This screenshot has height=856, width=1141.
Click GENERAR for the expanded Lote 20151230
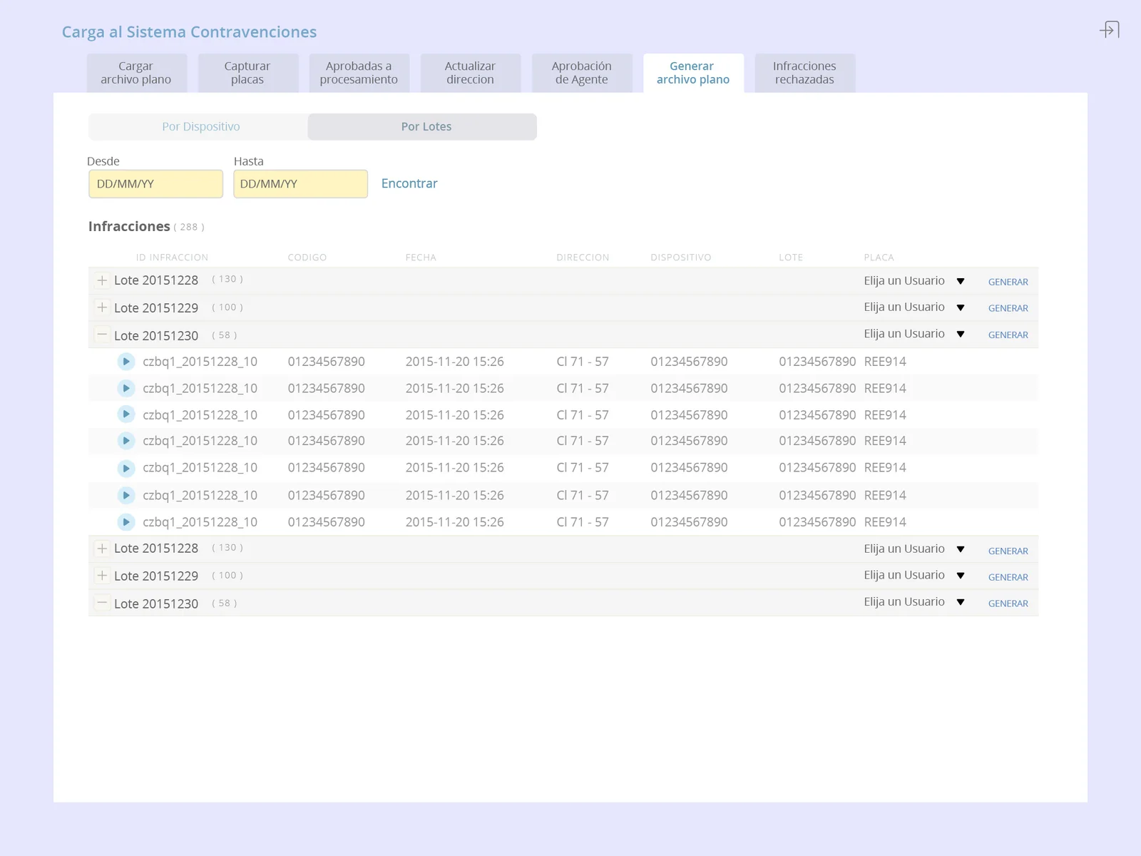point(1008,335)
